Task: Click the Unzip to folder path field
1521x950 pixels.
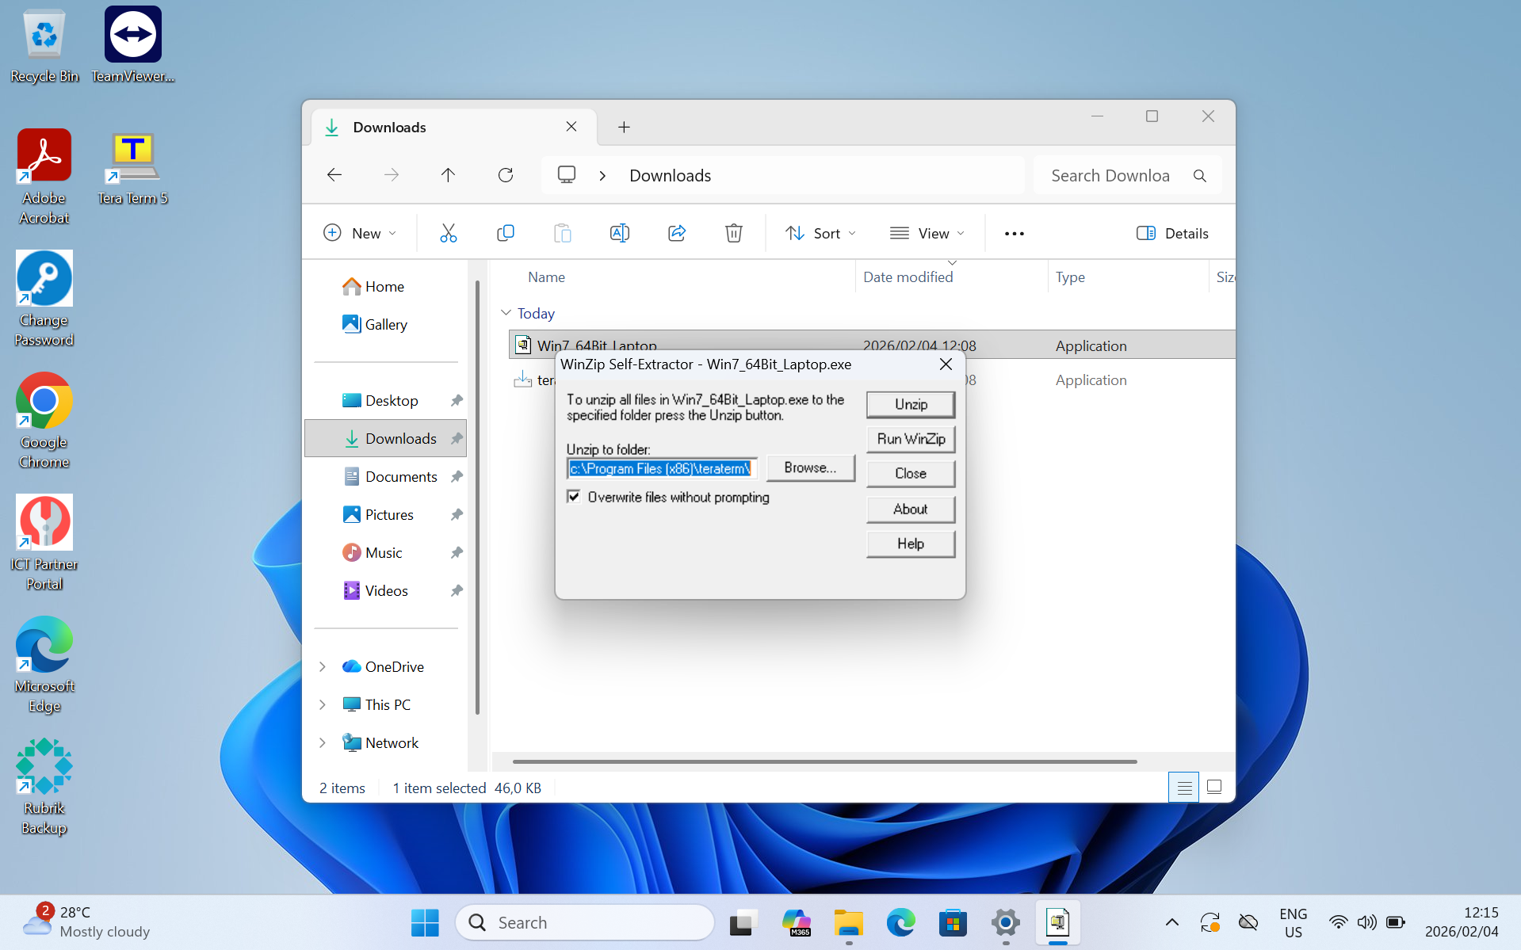Action: tap(661, 468)
